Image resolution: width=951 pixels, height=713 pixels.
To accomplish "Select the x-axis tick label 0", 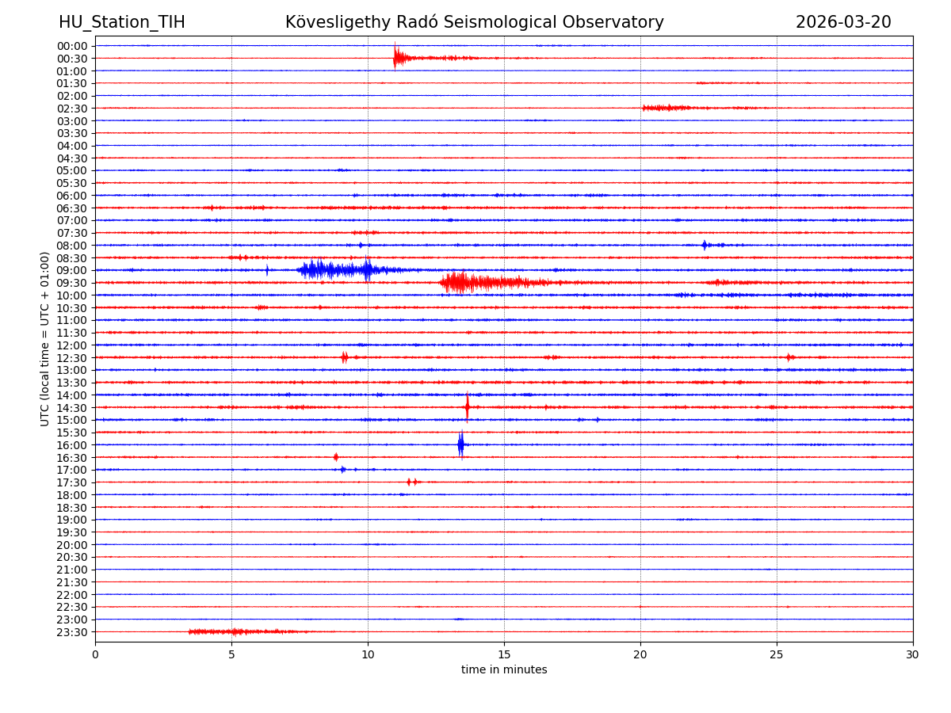I will (95, 654).
